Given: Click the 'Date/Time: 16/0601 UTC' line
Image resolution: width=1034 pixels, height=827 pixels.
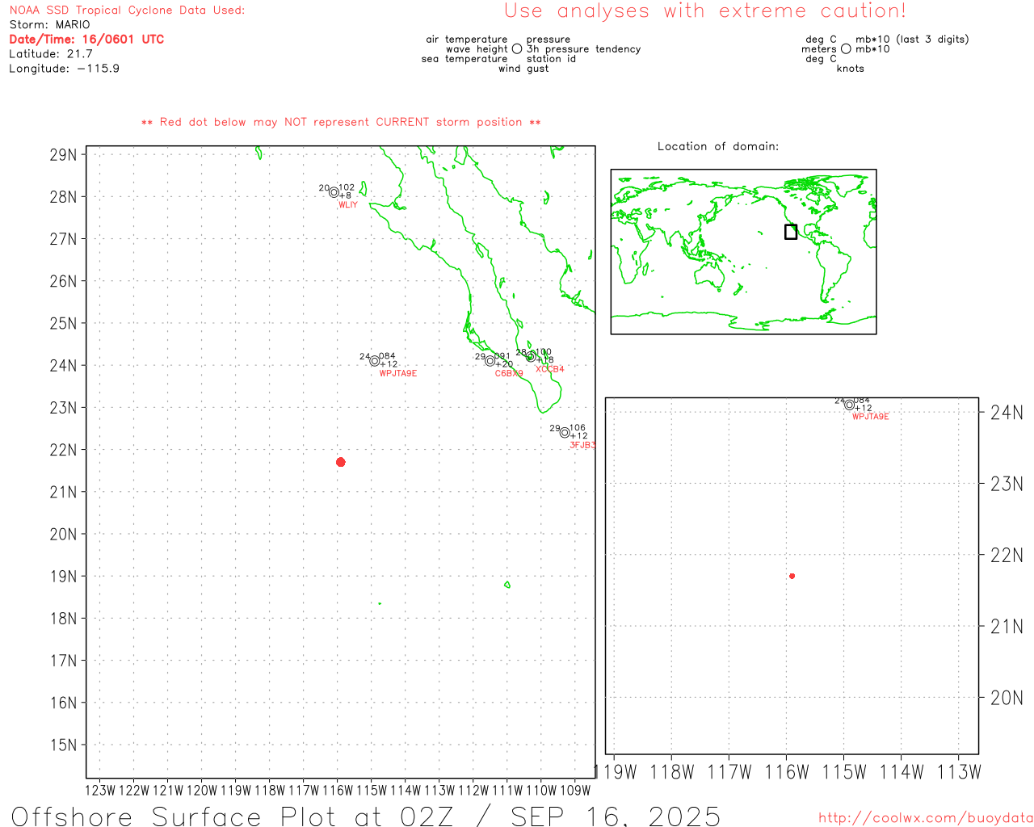Looking at the screenshot, I should tap(86, 40).
